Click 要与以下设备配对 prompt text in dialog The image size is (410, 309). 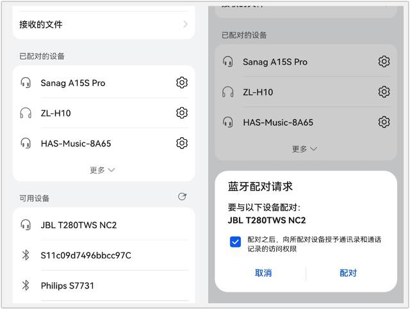click(264, 208)
